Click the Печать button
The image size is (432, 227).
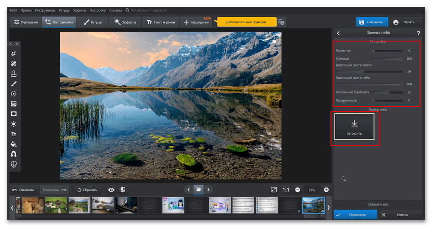406,22
